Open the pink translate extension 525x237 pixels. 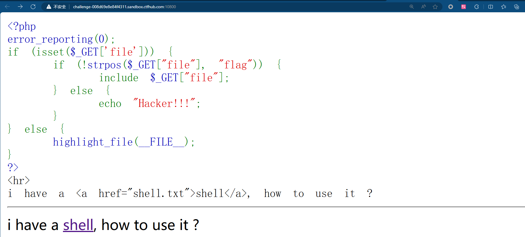pyautogui.click(x=464, y=7)
